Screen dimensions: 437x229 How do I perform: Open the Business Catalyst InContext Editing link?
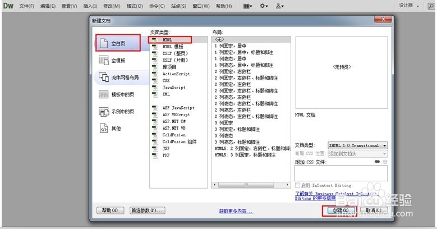coord(336,196)
